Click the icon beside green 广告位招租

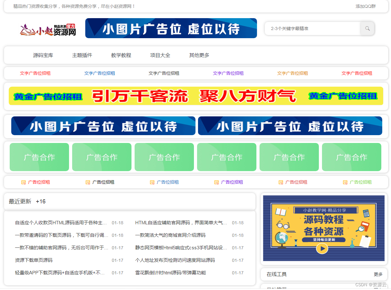point(345,182)
